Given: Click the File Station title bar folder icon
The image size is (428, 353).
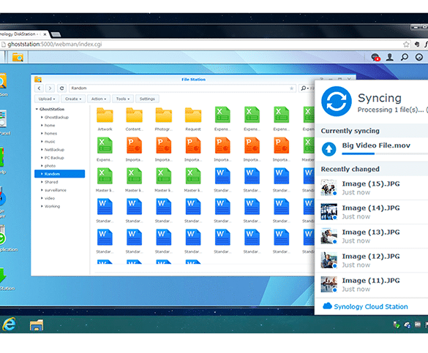Looking at the screenshot, I should (38, 80).
